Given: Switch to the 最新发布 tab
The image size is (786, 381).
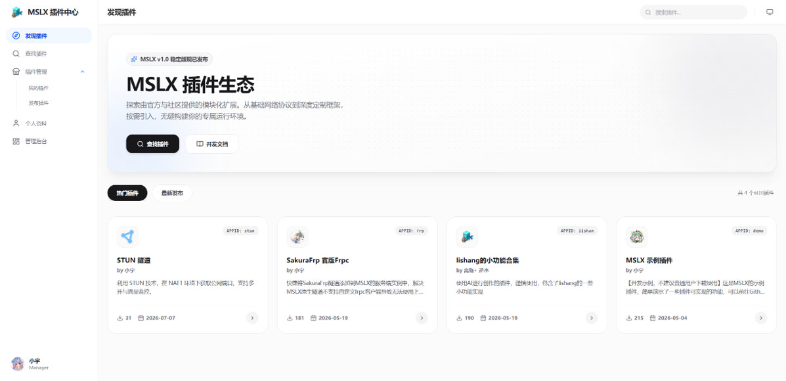Looking at the screenshot, I should [x=172, y=193].
